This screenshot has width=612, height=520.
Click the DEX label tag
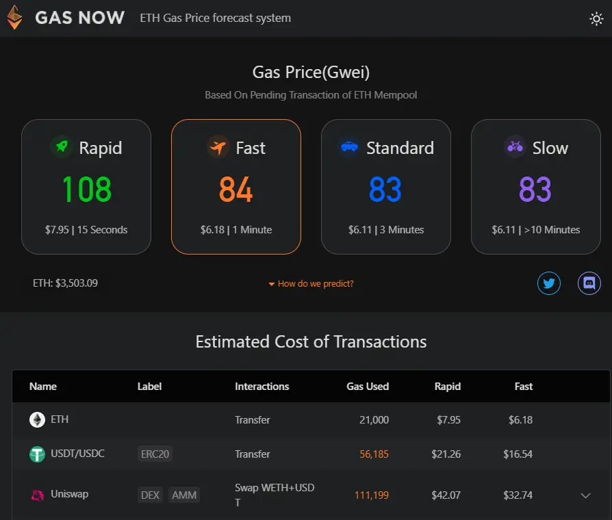[x=150, y=495]
